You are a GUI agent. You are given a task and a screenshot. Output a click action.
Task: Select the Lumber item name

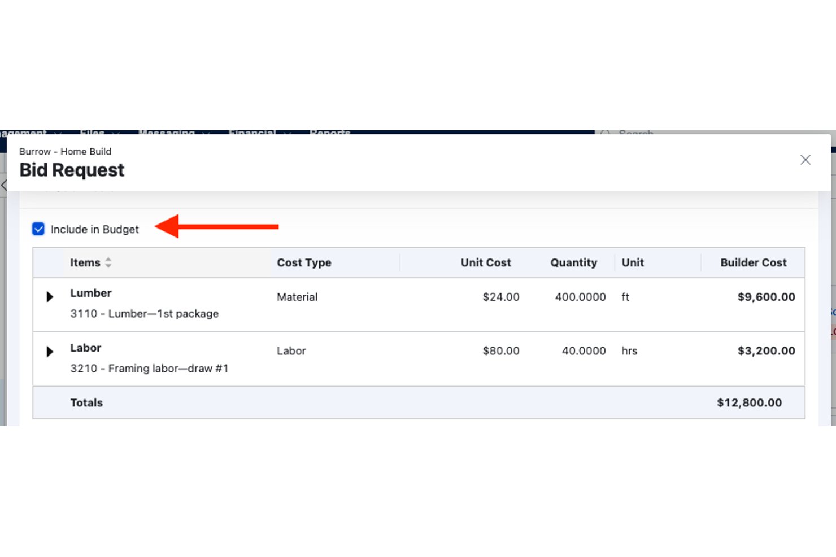point(91,293)
